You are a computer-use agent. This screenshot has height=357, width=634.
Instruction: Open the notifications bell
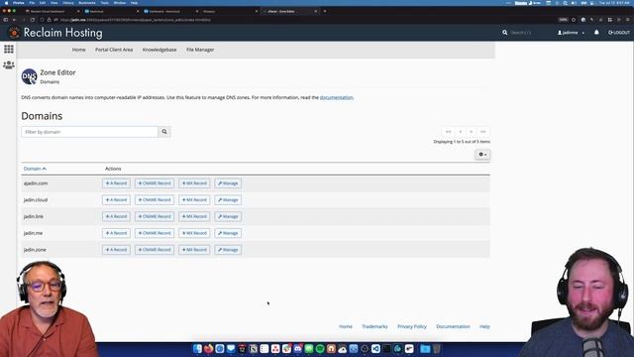coord(596,33)
